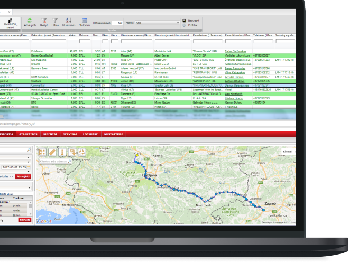
Task: Click the Trukmė column header in stops list
Action: click(x=19, y=198)
